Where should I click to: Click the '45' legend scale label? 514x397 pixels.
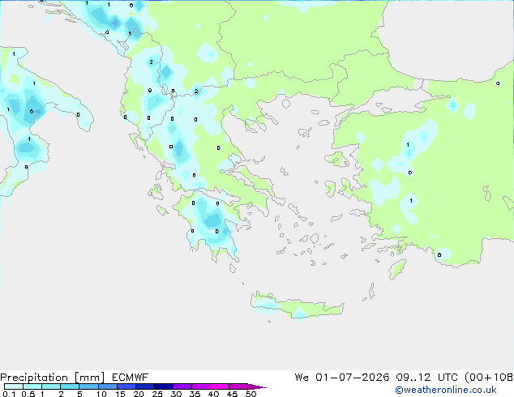point(232,394)
